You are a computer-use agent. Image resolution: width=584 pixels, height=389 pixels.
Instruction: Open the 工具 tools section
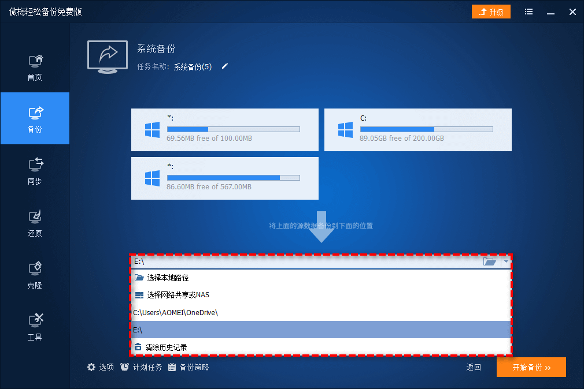35,327
